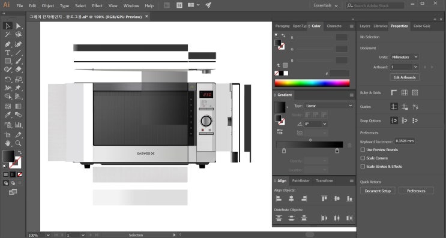The image size is (446, 238).
Task: Switch to the Layers tab
Action: pyautogui.click(x=365, y=26)
